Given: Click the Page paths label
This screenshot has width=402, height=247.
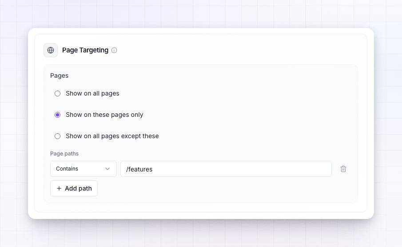Looking at the screenshot, I should point(64,154).
